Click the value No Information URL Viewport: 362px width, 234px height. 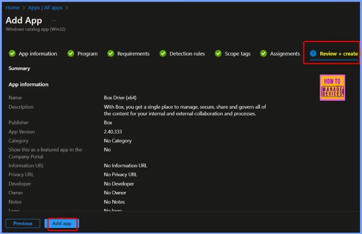pyautogui.click(x=125, y=166)
